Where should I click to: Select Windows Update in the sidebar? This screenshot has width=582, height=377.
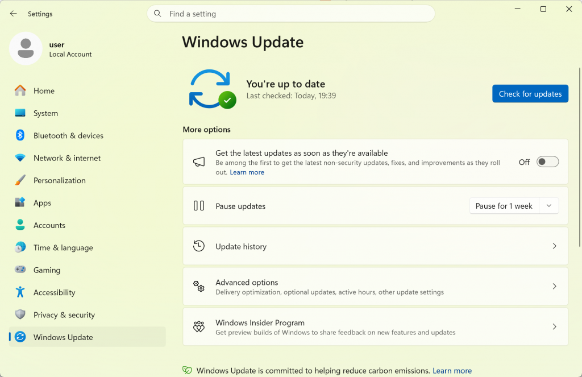[x=87, y=337]
